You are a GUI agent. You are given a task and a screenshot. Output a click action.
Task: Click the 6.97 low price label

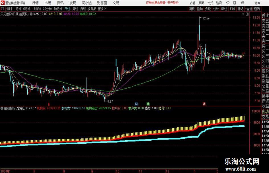(110, 101)
